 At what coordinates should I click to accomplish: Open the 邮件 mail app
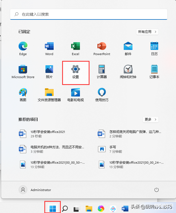point(128,49)
